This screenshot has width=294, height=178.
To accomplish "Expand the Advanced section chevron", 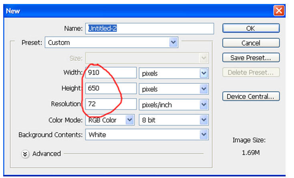I will pos(25,154).
